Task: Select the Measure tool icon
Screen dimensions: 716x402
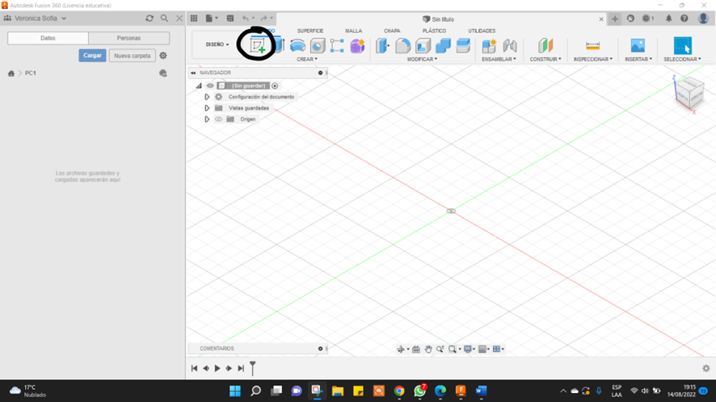Action: 592,46
